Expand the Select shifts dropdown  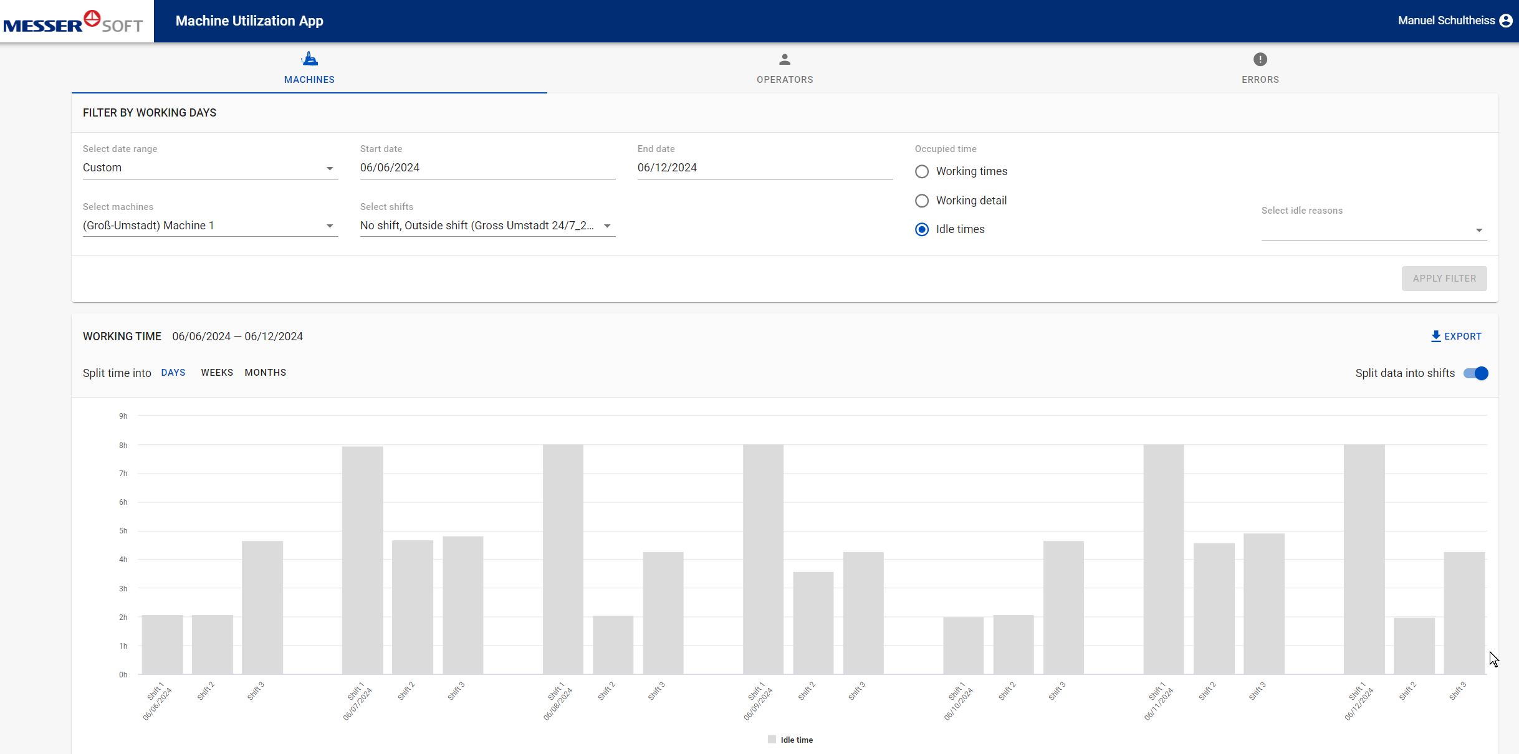point(607,225)
